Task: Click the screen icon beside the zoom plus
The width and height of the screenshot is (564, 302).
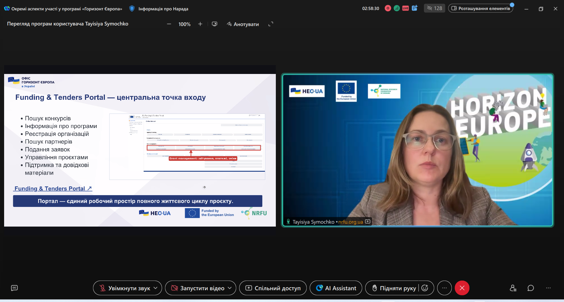Action: (x=214, y=24)
